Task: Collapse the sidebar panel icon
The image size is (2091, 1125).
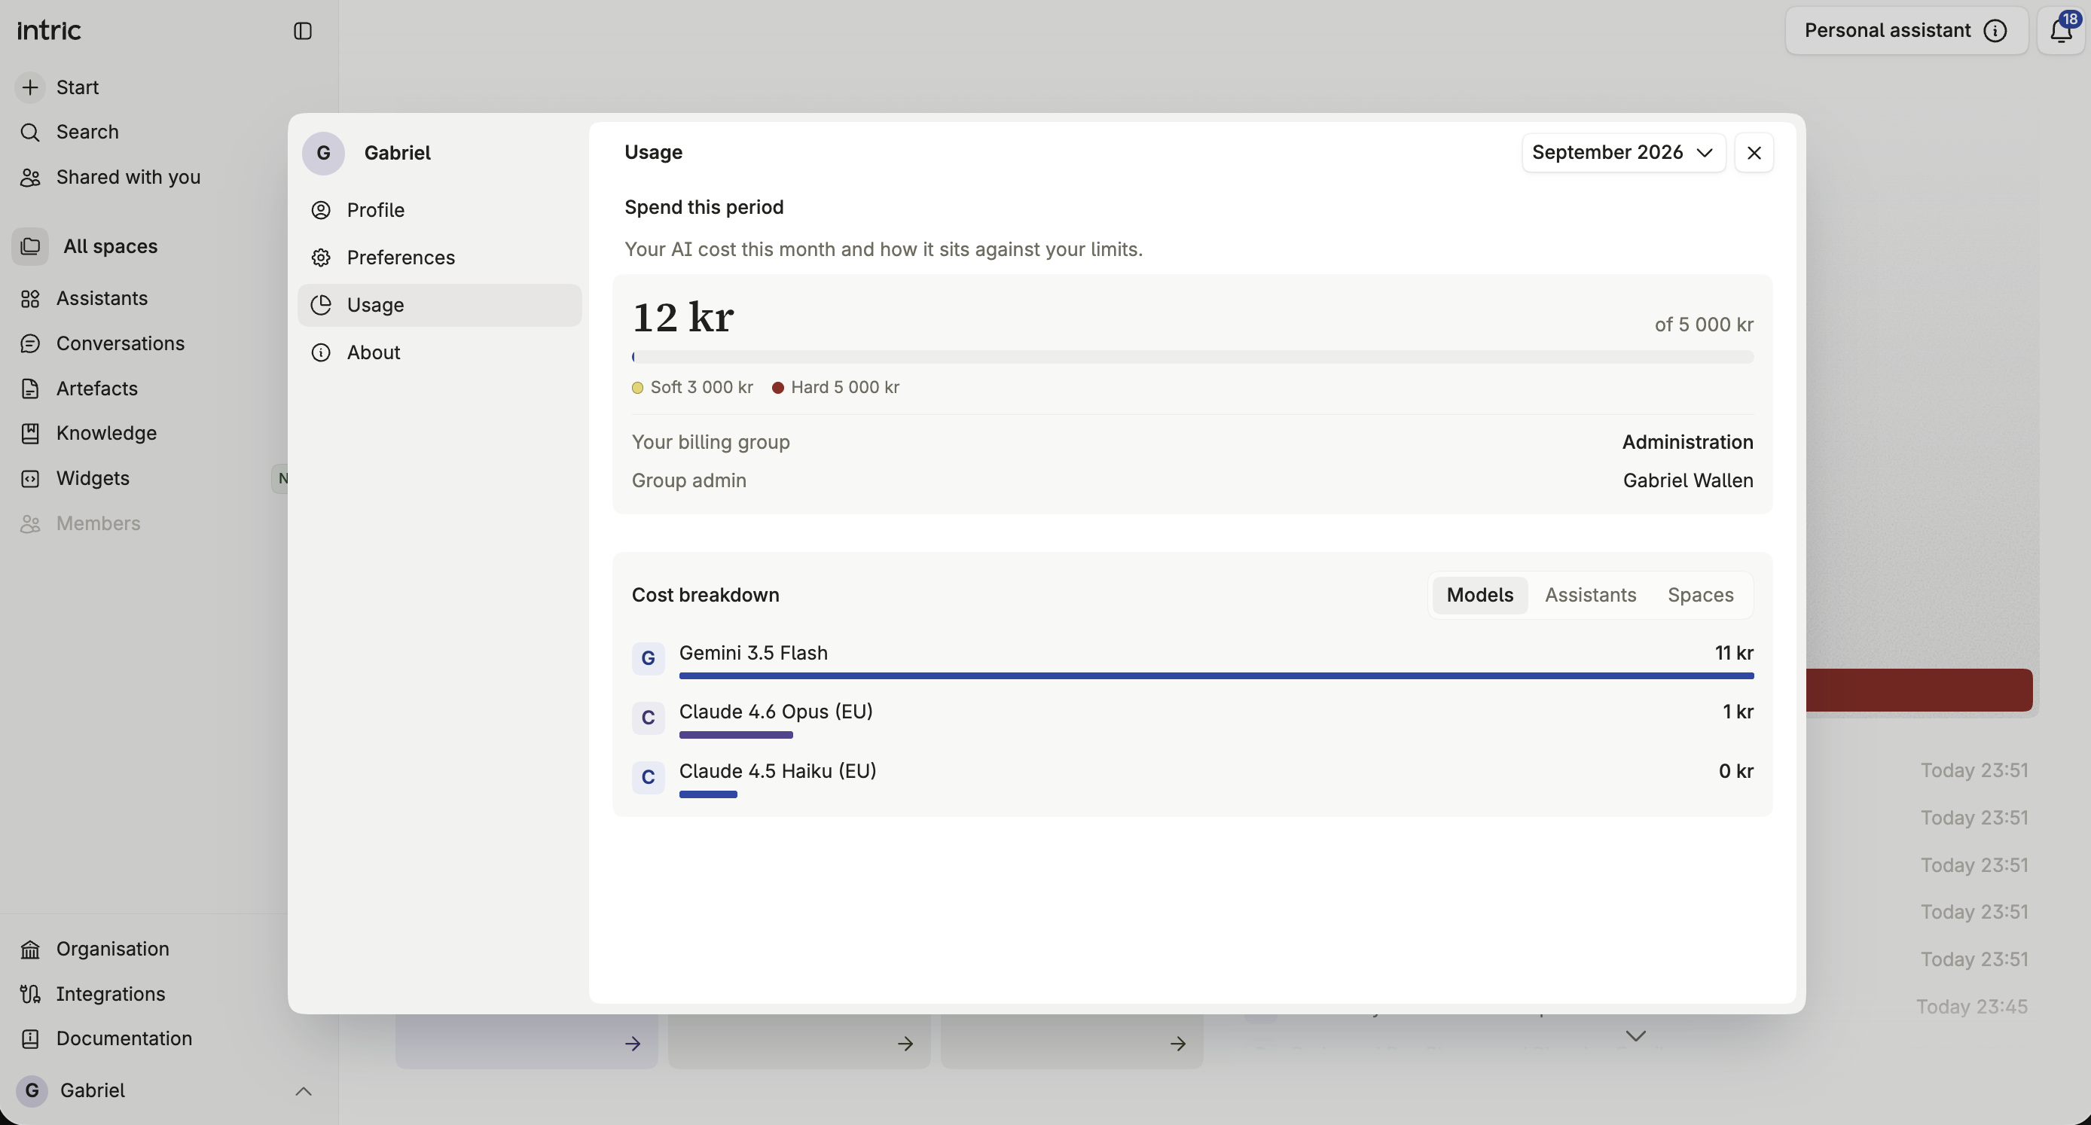Action: coord(303,31)
